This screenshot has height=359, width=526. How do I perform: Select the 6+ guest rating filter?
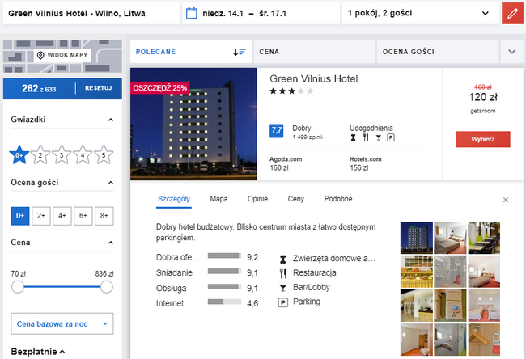[83, 216]
